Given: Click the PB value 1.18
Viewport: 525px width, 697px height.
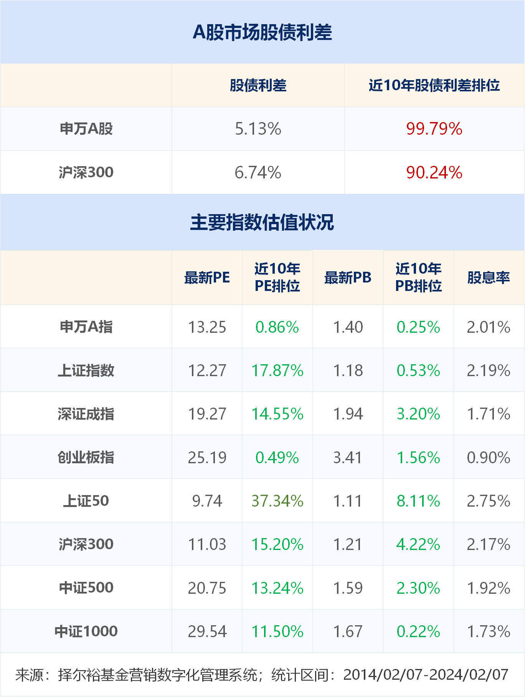Looking at the screenshot, I should 348,370.
